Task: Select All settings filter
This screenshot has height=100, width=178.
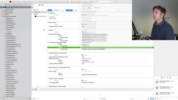Action: point(62,10)
